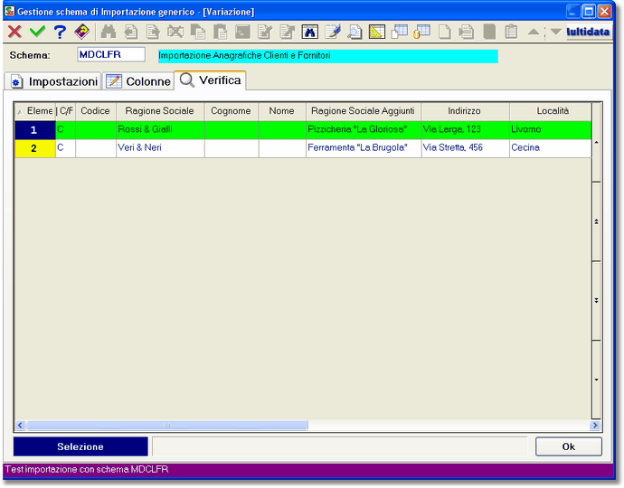
Task: Click horizontal scrollbar left arrow
Action: point(20,425)
